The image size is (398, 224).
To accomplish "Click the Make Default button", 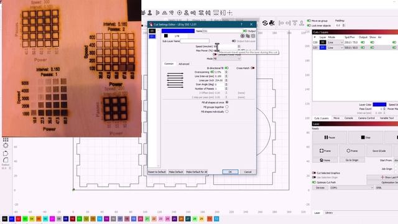I will 176,172.
